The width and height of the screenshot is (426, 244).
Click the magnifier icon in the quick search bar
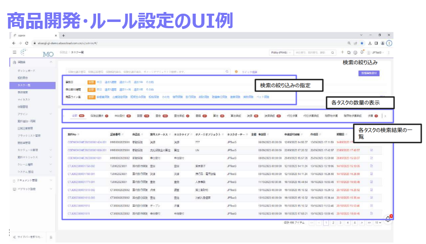[x=227, y=71]
